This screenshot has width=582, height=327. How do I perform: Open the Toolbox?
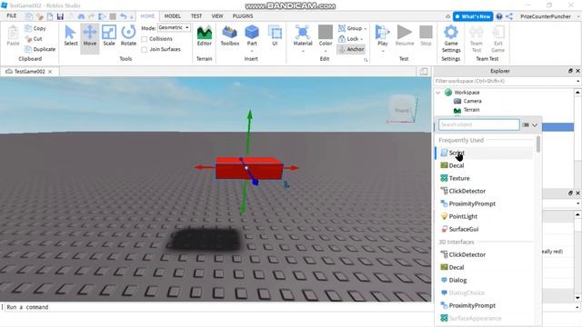230,36
